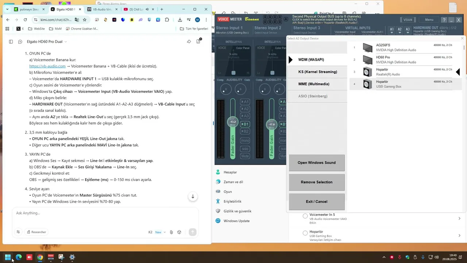Attach a file with paperclip icon
The image size is (467, 263).
pos(171,232)
